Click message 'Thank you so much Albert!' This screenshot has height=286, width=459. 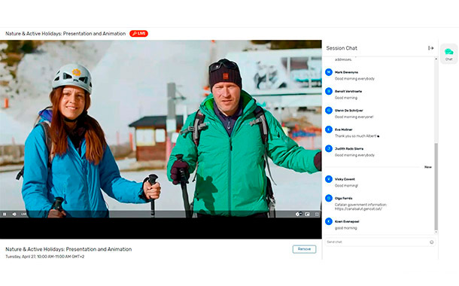(x=357, y=136)
